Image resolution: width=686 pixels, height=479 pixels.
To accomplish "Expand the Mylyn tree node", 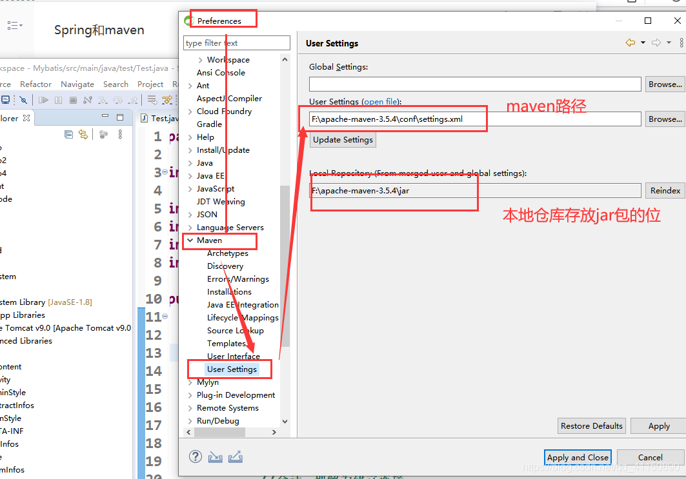I will coord(190,382).
